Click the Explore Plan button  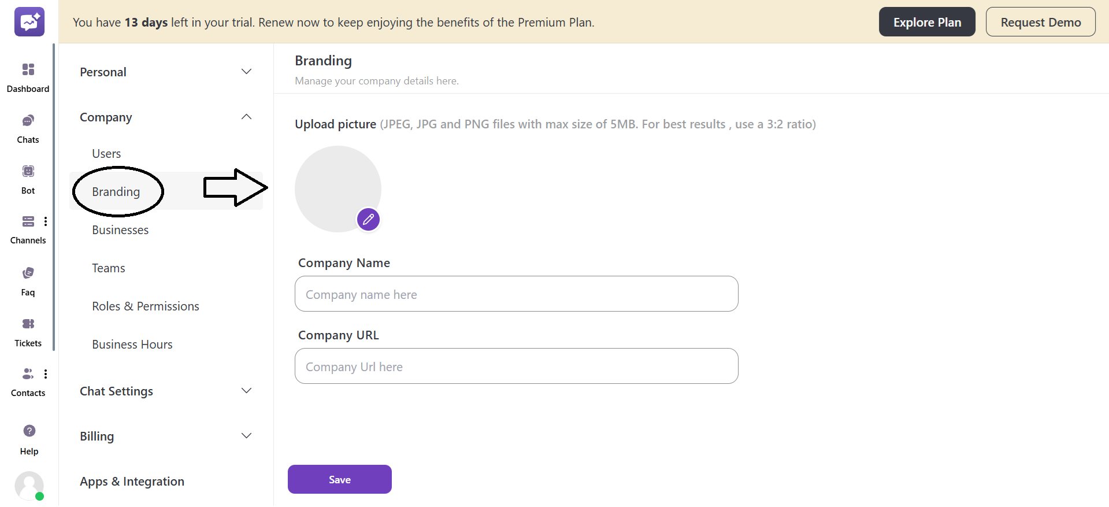point(927,21)
